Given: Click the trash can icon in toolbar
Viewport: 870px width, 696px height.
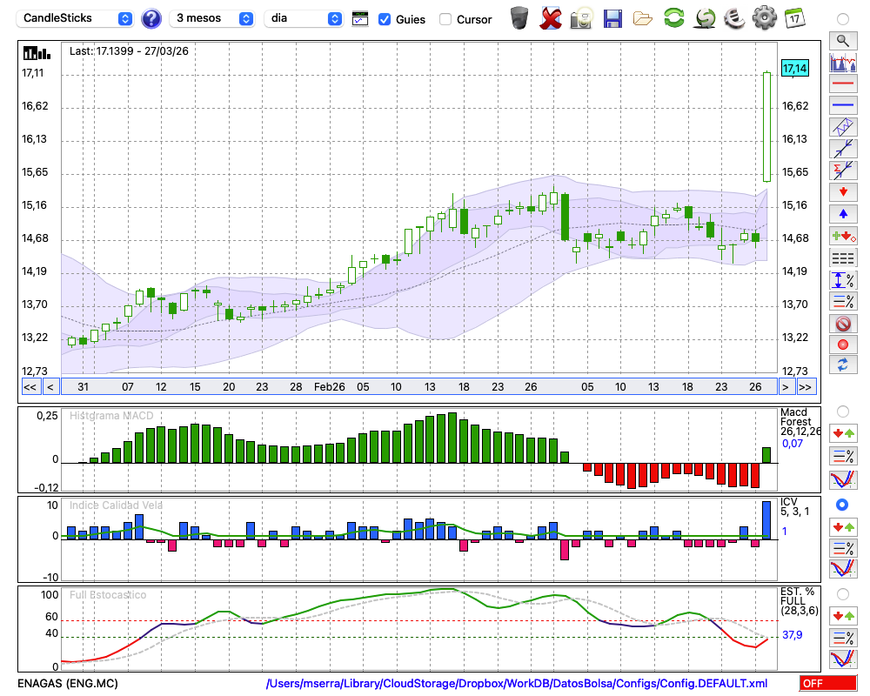Looking at the screenshot, I should click(519, 18).
